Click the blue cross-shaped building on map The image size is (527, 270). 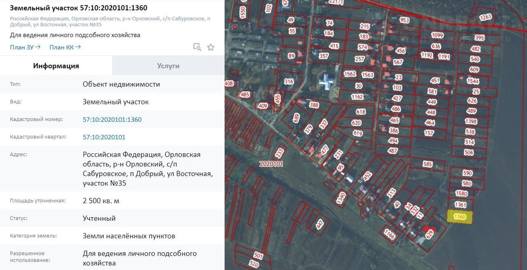327,80
